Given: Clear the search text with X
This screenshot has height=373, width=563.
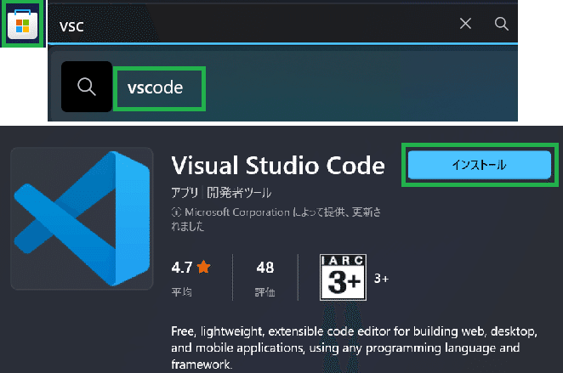Looking at the screenshot, I should pyautogui.click(x=465, y=24).
